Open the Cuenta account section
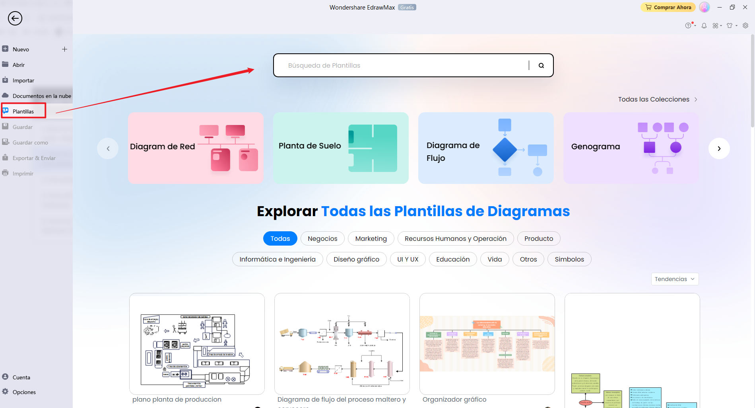 tap(21, 377)
